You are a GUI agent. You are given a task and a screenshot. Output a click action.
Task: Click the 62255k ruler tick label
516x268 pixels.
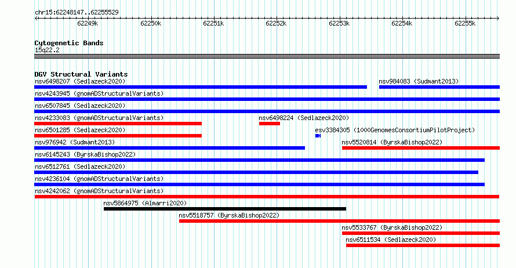[465, 23]
